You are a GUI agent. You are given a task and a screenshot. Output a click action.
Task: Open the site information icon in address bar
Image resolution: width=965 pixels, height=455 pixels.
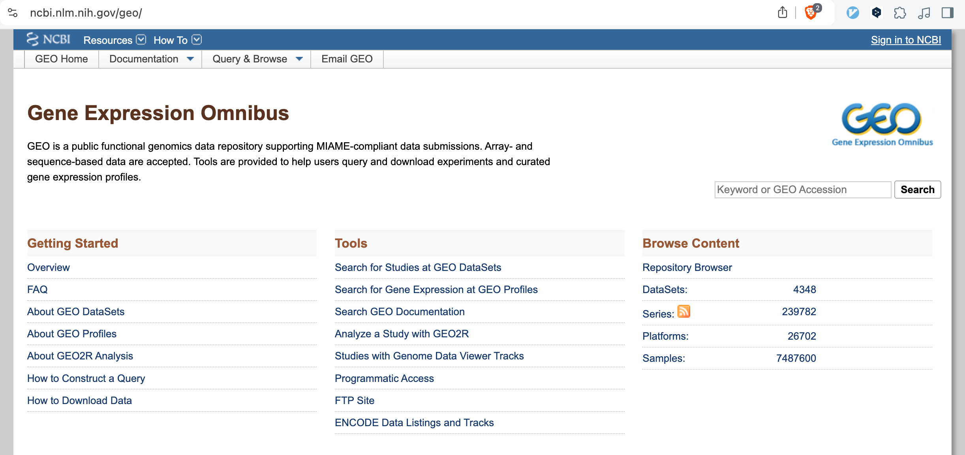click(13, 13)
